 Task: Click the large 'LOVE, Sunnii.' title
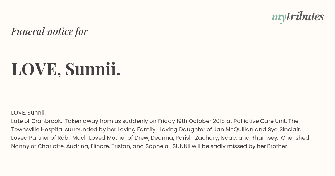point(66,69)
